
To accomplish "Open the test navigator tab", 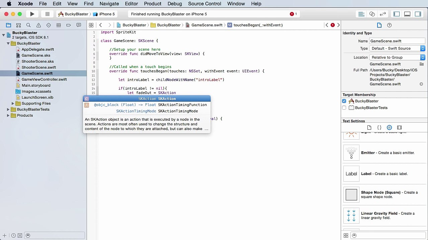I will tap(48, 25).
